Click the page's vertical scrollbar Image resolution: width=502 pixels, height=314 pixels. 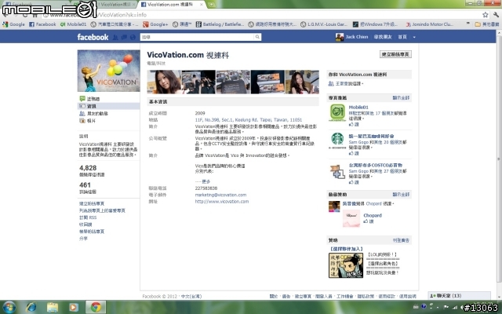point(499,160)
